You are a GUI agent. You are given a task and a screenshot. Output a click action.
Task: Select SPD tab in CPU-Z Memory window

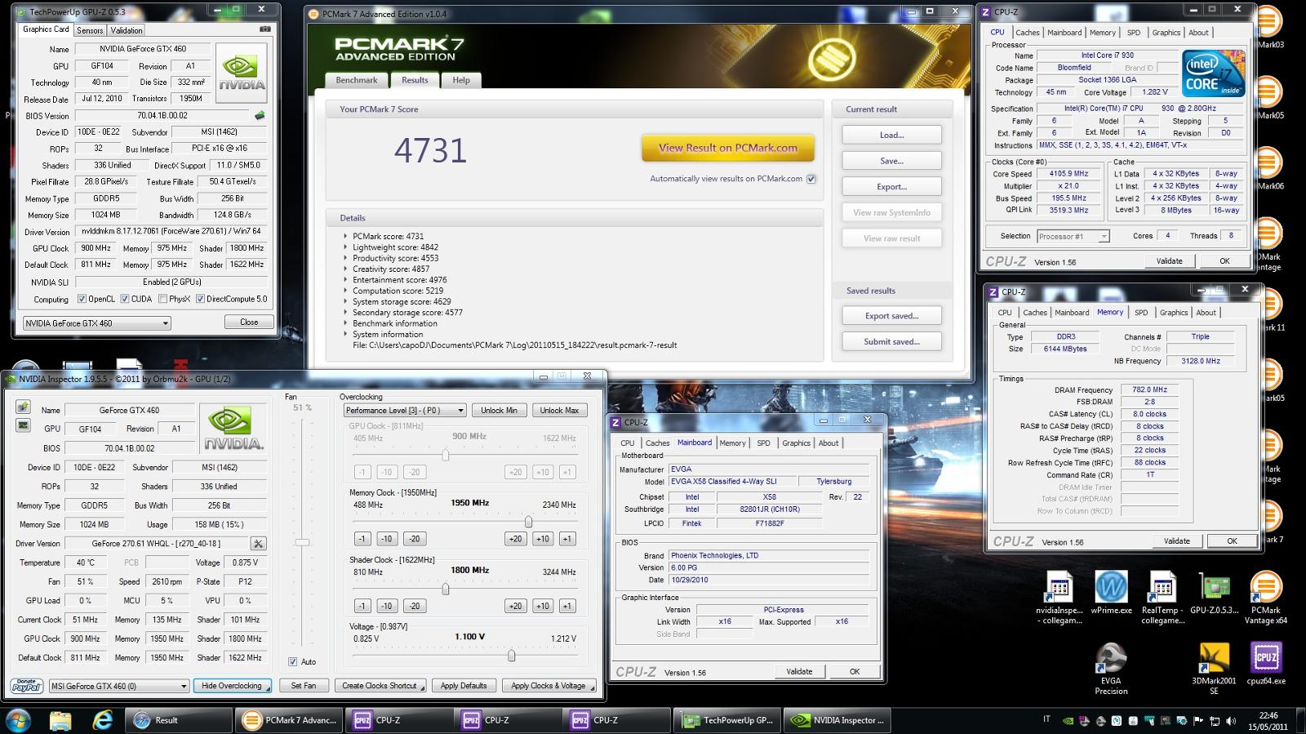pyautogui.click(x=1141, y=313)
